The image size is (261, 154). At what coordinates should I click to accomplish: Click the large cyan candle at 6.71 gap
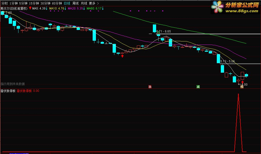tap(154, 28)
